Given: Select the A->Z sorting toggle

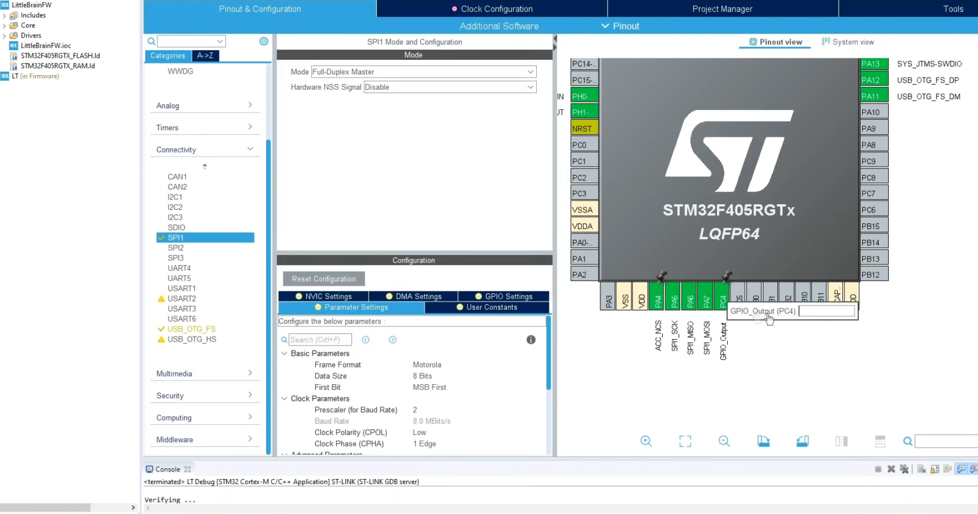Looking at the screenshot, I should coord(205,56).
